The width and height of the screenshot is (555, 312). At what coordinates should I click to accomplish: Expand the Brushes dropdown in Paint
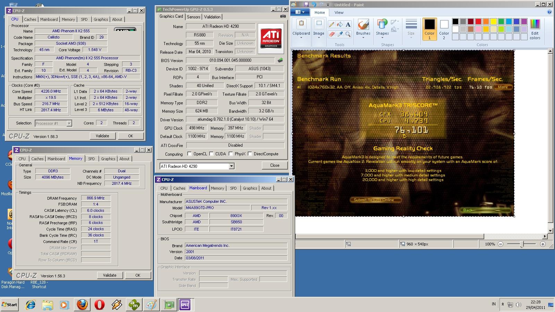tap(363, 28)
